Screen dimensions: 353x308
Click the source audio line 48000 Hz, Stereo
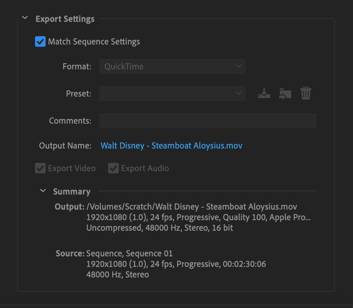(x=118, y=274)
